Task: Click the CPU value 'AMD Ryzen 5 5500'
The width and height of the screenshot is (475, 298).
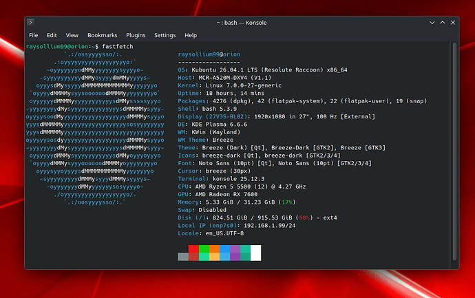Action: pos(222,187)
